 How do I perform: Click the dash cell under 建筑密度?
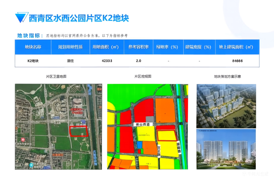[200, 61]
